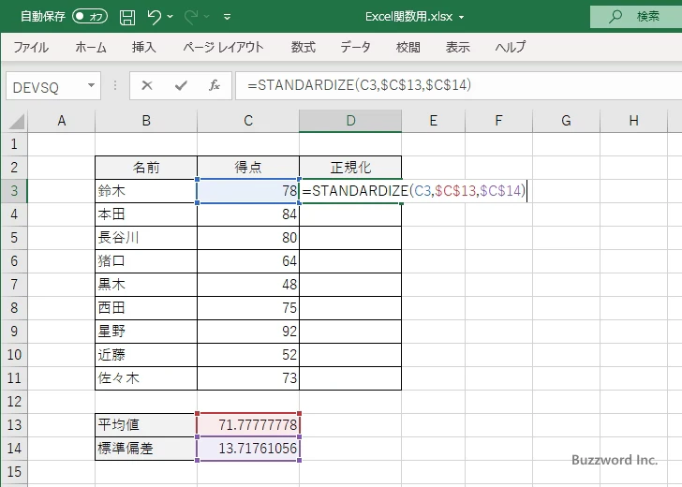Click score cell with value 52
The width and height of the screenshot is (682, 487).
point(248,355)
